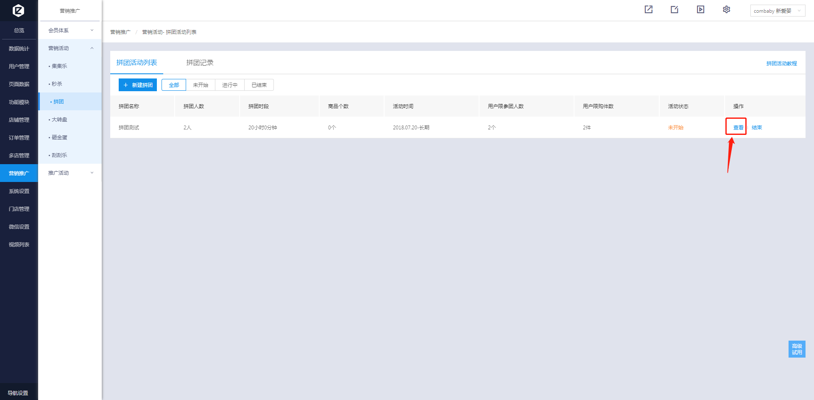Expand the 推广活动 menu section
Screen dimensions: 814x400
[x=70, y=173]
